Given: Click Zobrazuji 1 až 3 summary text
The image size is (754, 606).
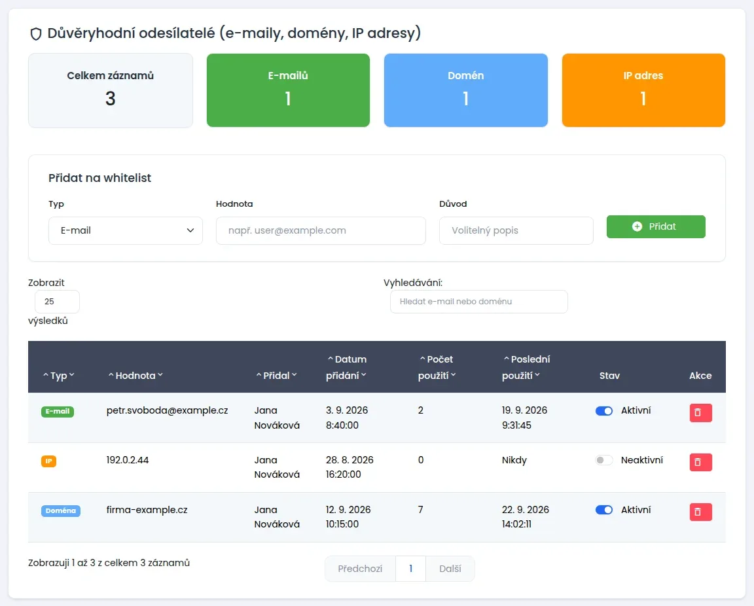Looking at the screenshot, I should [x=109, y=563].
